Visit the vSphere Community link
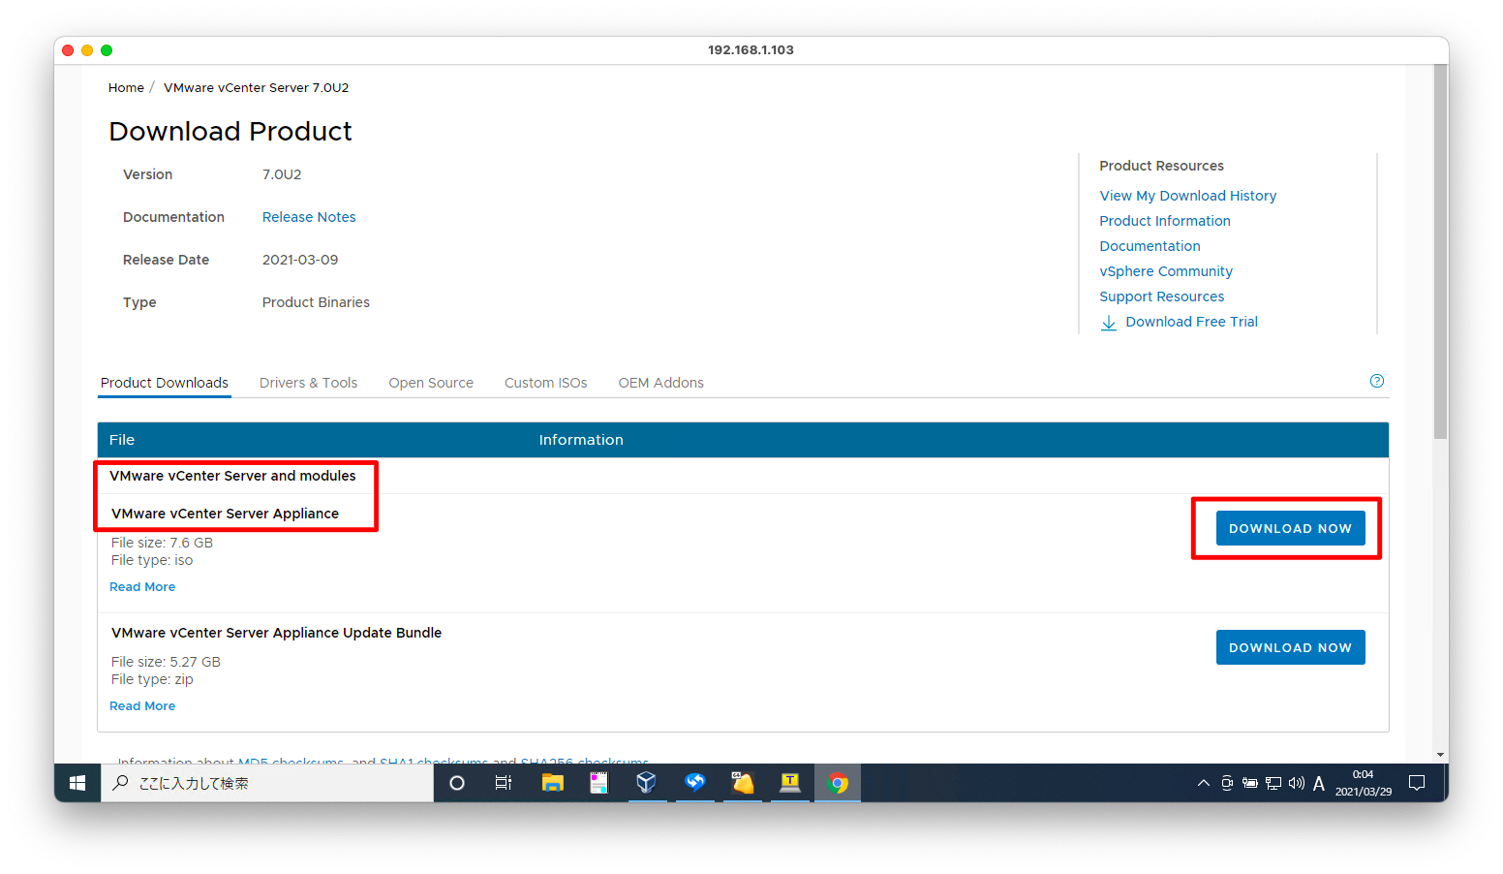The width and height of the screenshot is (1503, 874). coord(1166,271)
